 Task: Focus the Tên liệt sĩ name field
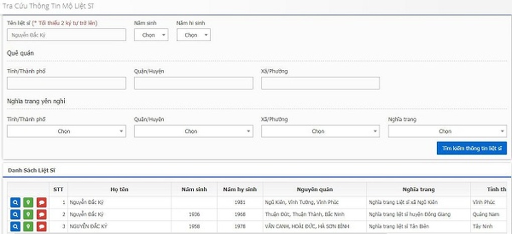[x=66, y=35]
